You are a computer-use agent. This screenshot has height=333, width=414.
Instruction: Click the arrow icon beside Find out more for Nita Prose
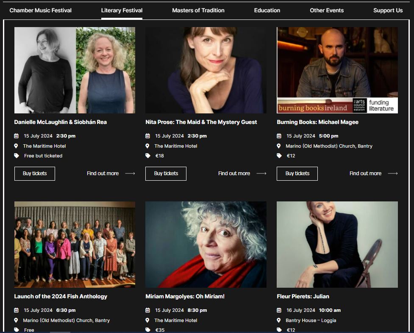pyautogui.click(x=261, y=173)
